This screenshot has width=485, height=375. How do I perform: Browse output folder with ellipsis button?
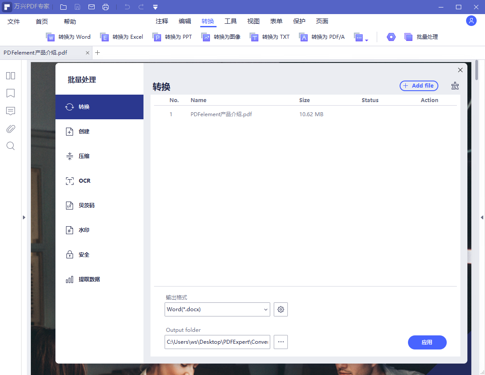(280, 342)
